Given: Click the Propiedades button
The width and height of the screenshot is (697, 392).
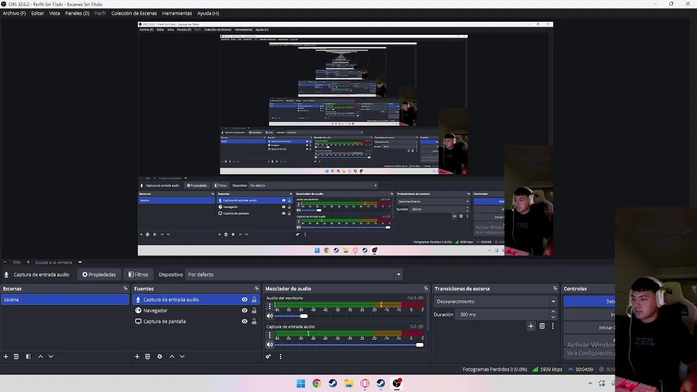Looking at the screenshot, I should pos(99,274).
